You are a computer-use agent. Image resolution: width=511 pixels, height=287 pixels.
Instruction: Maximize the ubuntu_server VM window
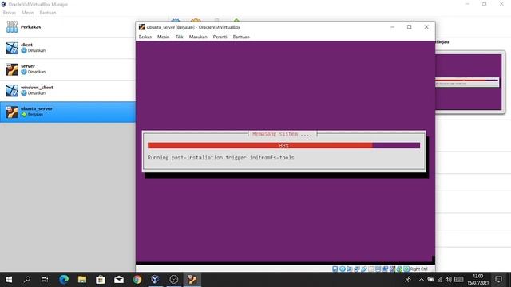pyautogui.click(x=410, y=27)
